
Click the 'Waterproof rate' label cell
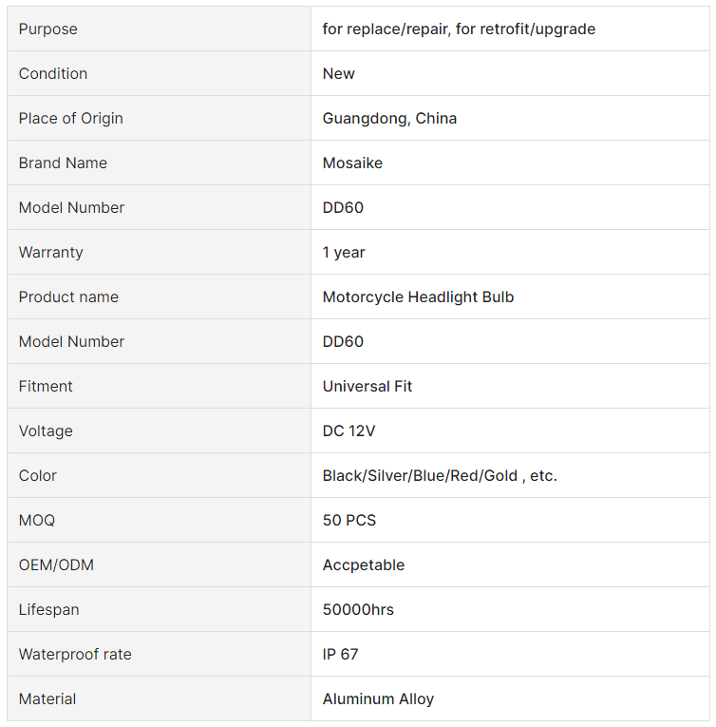(x=159, y=654)
